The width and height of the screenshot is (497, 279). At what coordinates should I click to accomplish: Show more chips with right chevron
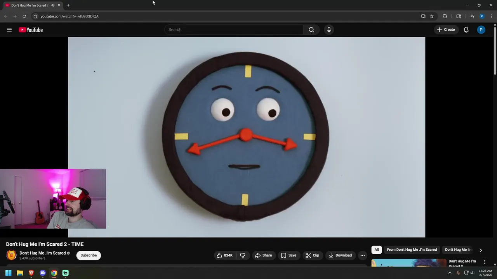(x=481, y=250)
